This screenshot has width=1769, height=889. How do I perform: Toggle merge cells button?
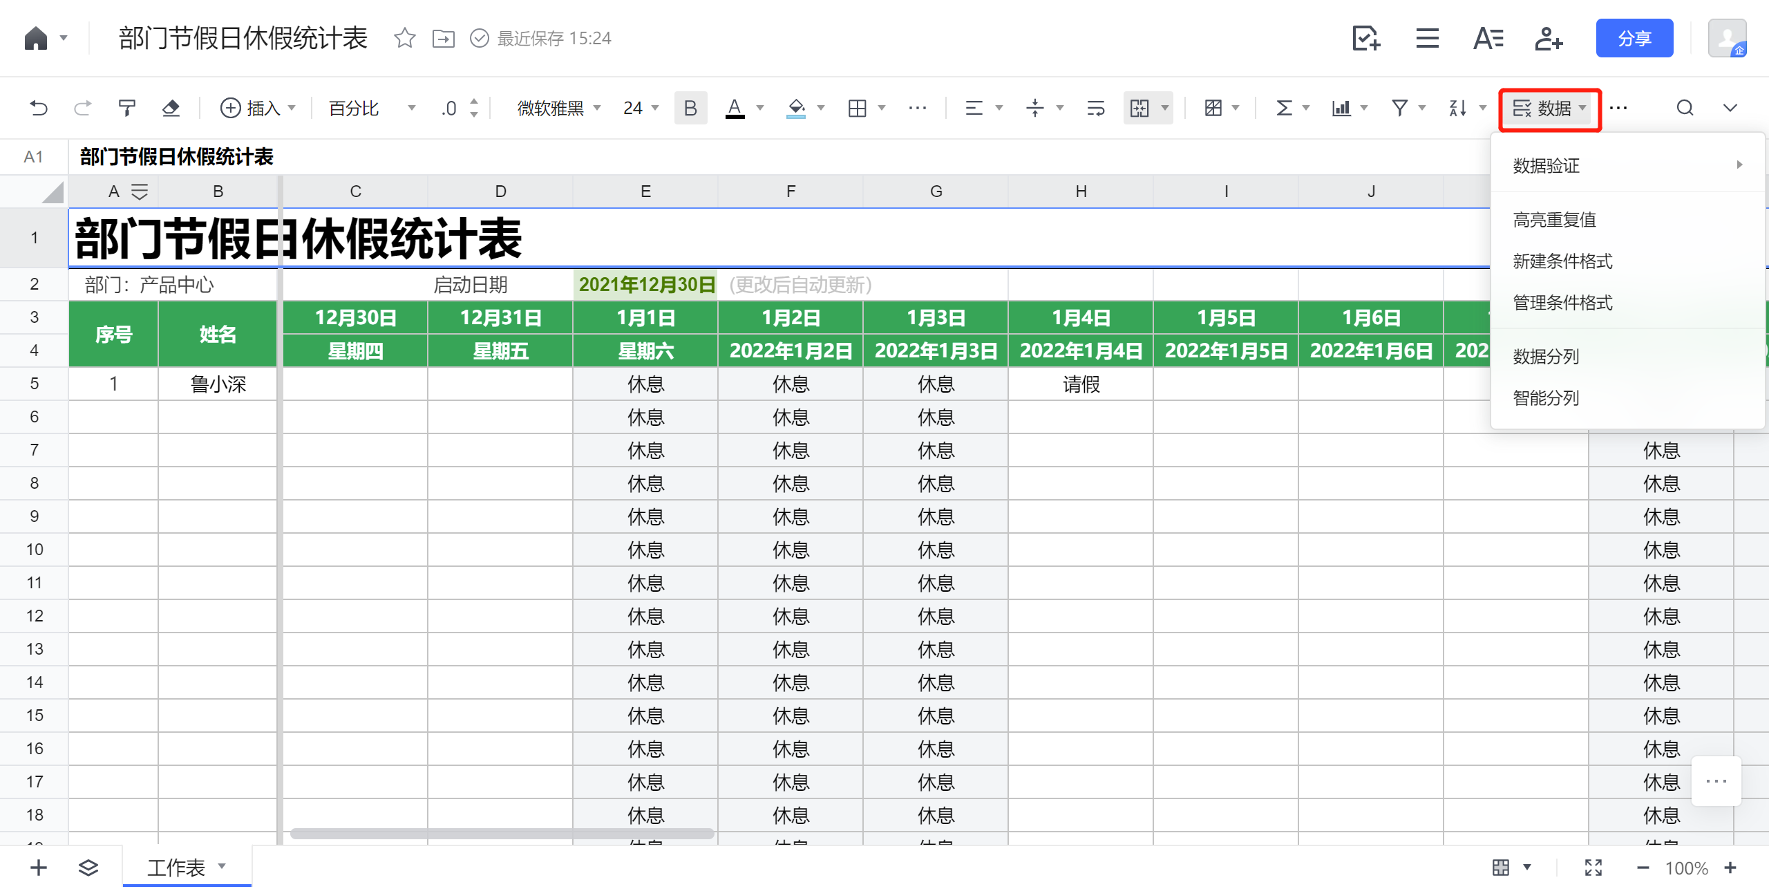(1139, 108)
